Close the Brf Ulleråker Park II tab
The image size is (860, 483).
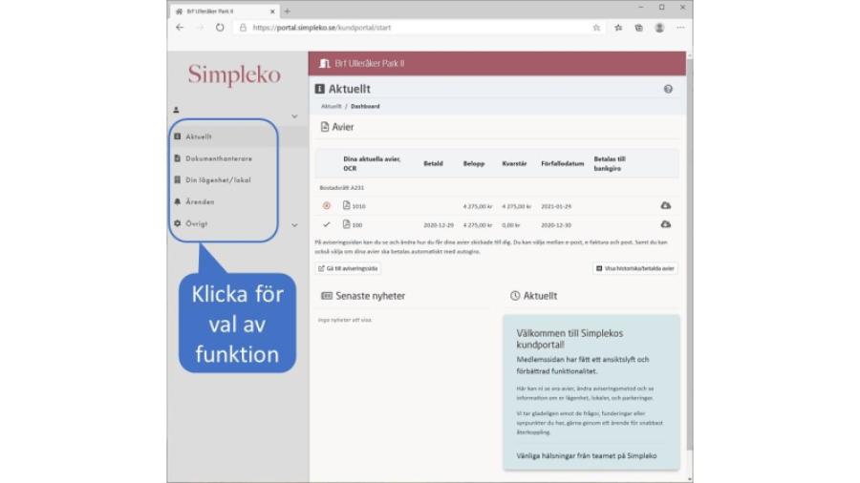[x=272, y=10]
